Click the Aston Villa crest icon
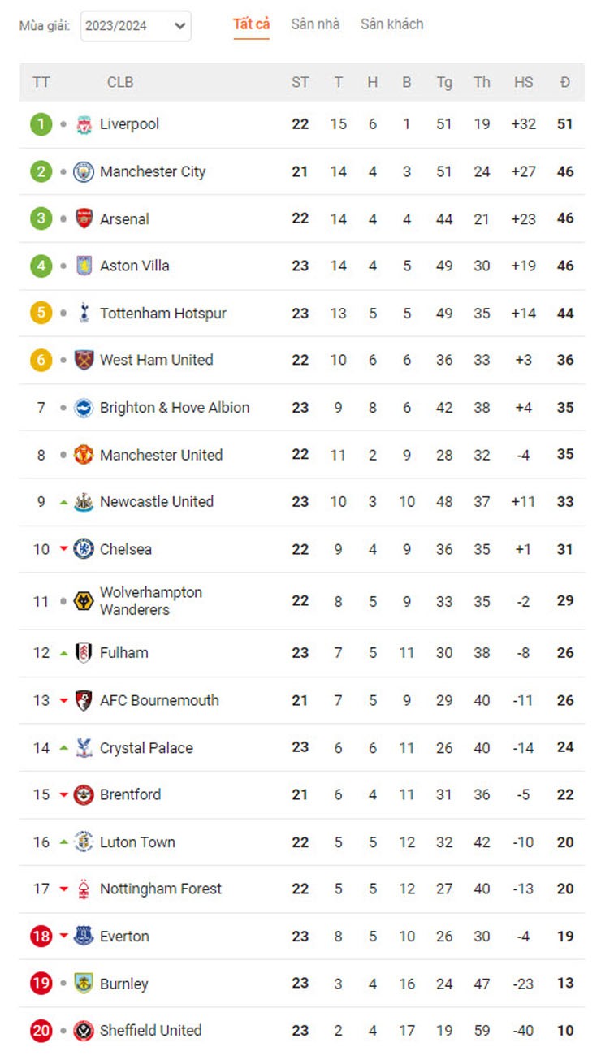601x1060 pixels. pos(84,266)
